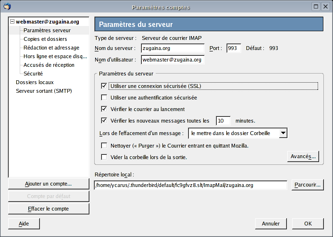
Task: Open Aide help button
Action: [24, 224]
